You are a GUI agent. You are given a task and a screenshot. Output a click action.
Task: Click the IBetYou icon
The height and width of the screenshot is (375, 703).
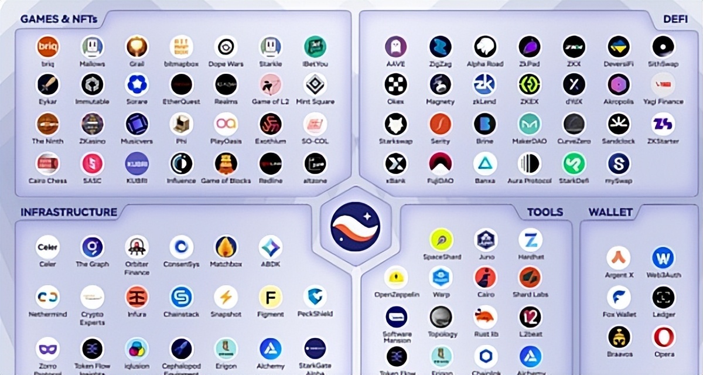(x=315, y=46)
